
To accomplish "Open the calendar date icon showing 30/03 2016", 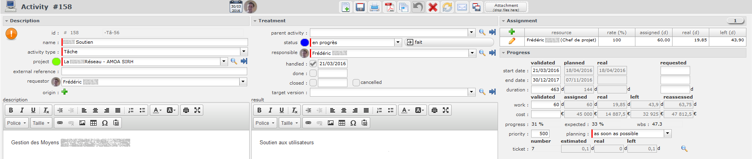I will 236,7.
